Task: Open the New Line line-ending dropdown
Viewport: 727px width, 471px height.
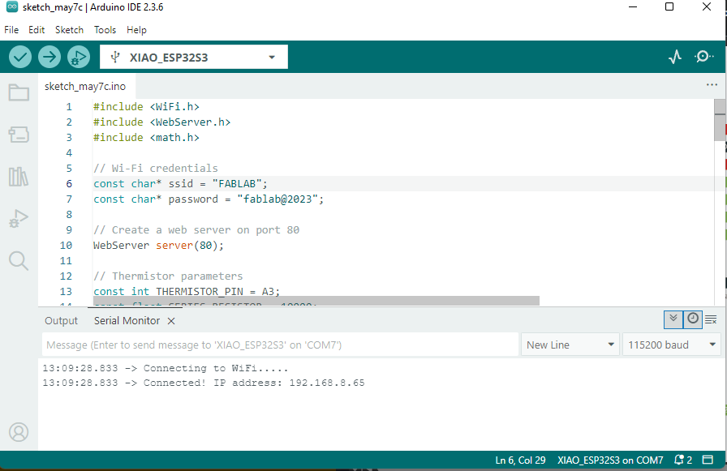Action: pyautogui.click(x=570, y=345)
